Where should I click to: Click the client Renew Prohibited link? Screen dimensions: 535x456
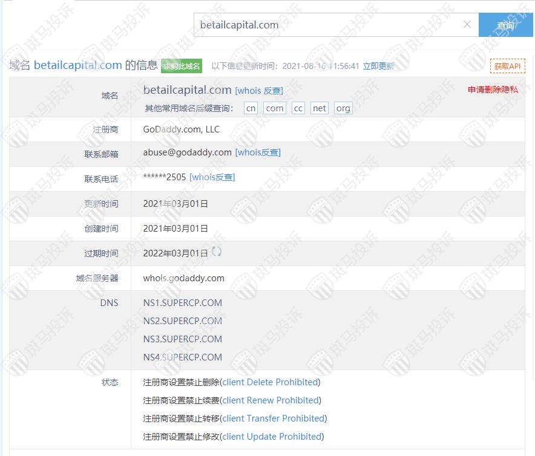pos(271,400)
